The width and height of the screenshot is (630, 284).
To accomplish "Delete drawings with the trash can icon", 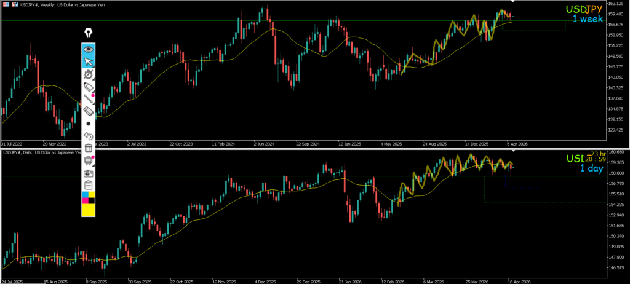I will pos(89,148).
